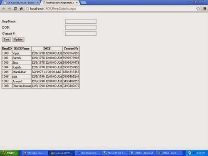Switch to the C# tutorials tab

[x=20, y=2]
